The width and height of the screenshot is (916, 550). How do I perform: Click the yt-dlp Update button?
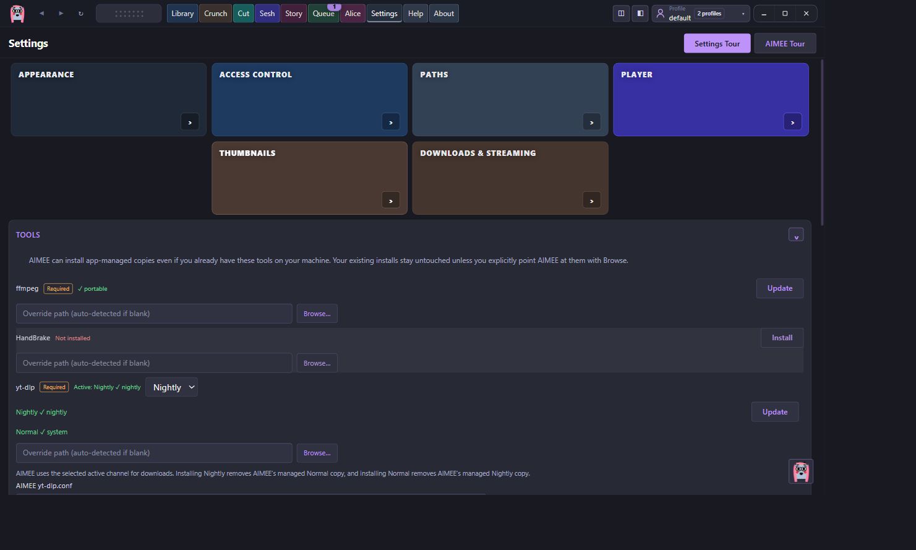point(775,412)
